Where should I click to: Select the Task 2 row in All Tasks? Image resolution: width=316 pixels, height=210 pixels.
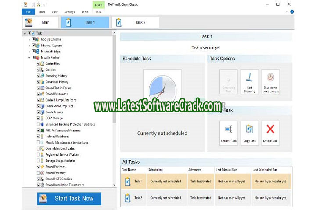(206, 198)
